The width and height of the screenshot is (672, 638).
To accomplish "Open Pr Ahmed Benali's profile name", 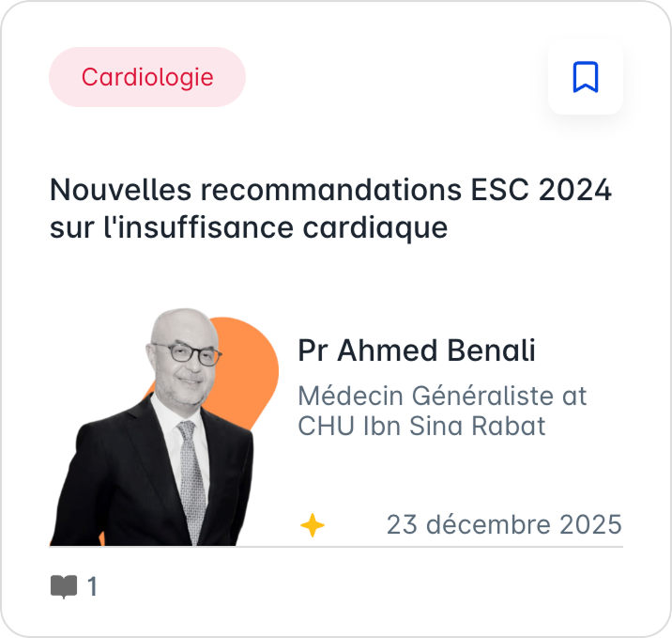I will pyautogui.click(x=417, y=350).
